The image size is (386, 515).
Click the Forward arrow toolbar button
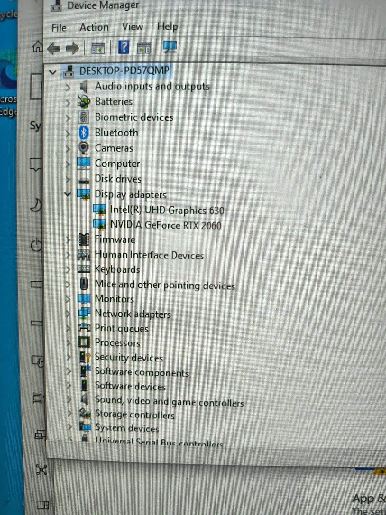coord(72,49)
